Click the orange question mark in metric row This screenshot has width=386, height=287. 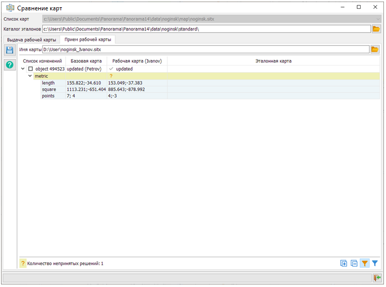[111, 76]
